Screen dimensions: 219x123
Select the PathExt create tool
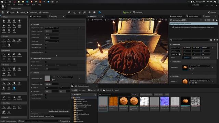tap(9, 41)
